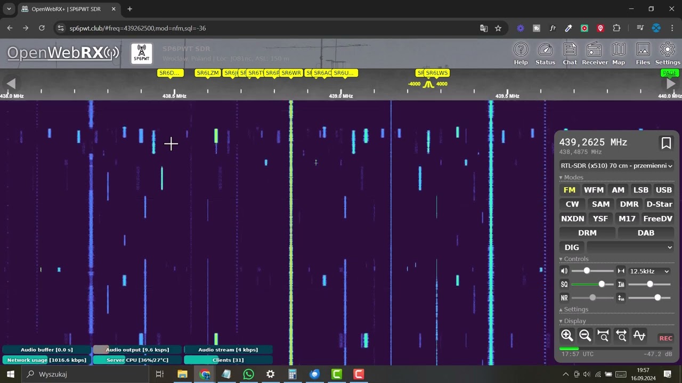Image resolution: width=682 pixels, height=383 pixels.
Task: Start recording with REC button
Action: 666,338
